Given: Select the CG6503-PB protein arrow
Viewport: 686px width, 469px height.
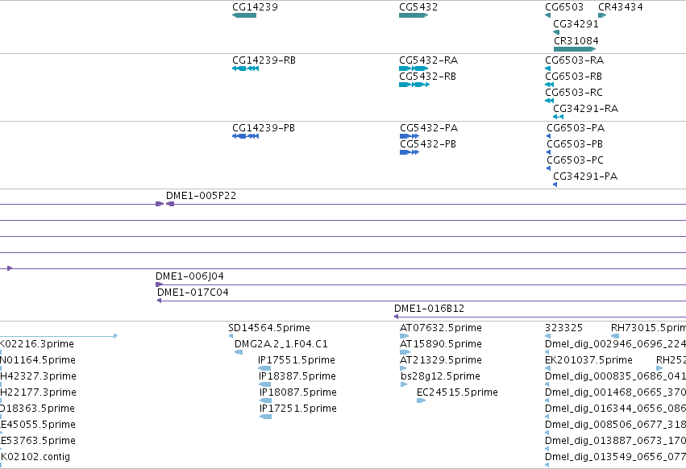Looking at the screenshot, I should point(549,152).
